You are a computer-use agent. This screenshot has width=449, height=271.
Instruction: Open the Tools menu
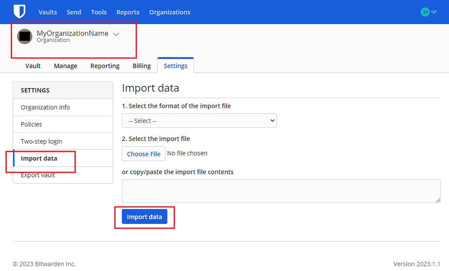pyautogui.click(x=98, y=12)
